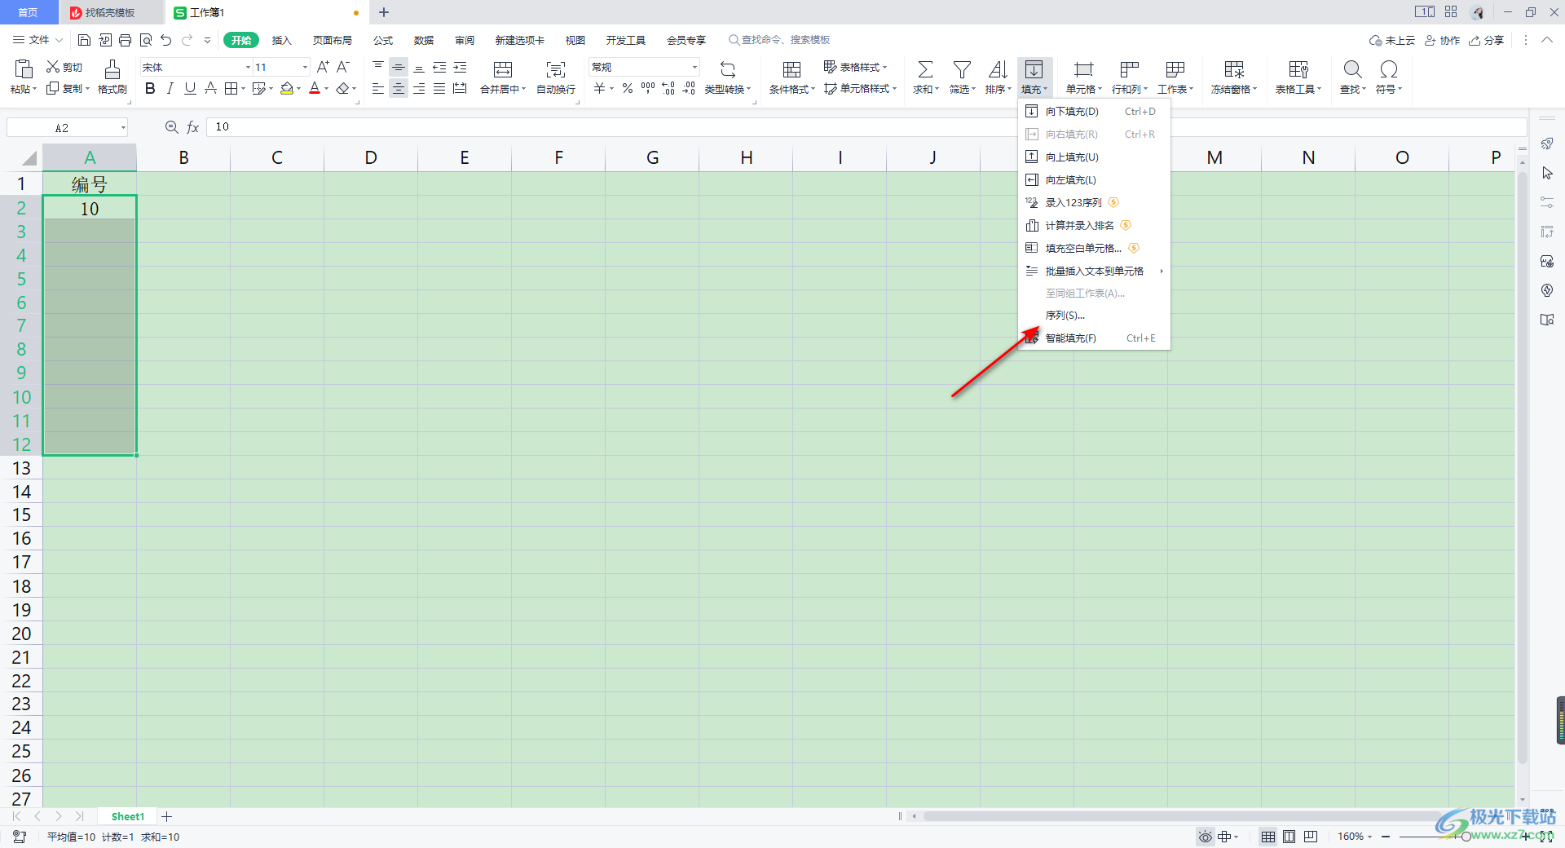Click the increase decimal places icon

668,88
